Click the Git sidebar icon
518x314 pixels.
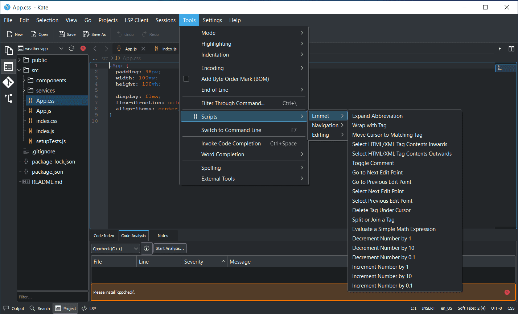[8, 82]
